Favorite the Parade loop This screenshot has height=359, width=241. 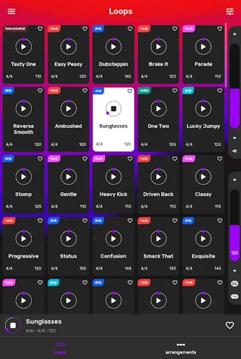tap(220, 29)
